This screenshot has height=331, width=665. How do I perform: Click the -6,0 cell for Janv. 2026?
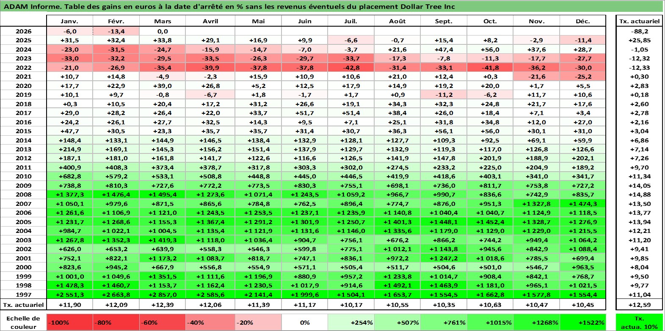pyautogui.click(x=70, y=31)
